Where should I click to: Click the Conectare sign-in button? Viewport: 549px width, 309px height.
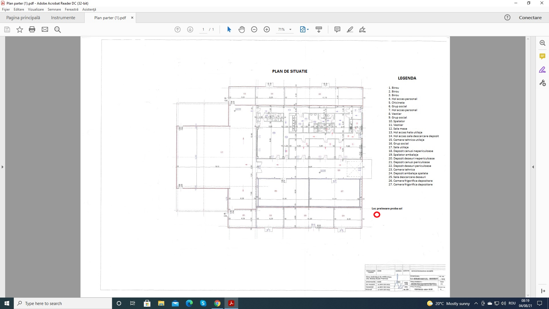coord(530,17)
